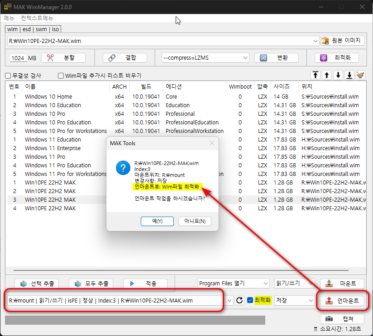Click 아니요(N) to cancel unmount
This screenshot has width=373, height=336.
(195, 221)
